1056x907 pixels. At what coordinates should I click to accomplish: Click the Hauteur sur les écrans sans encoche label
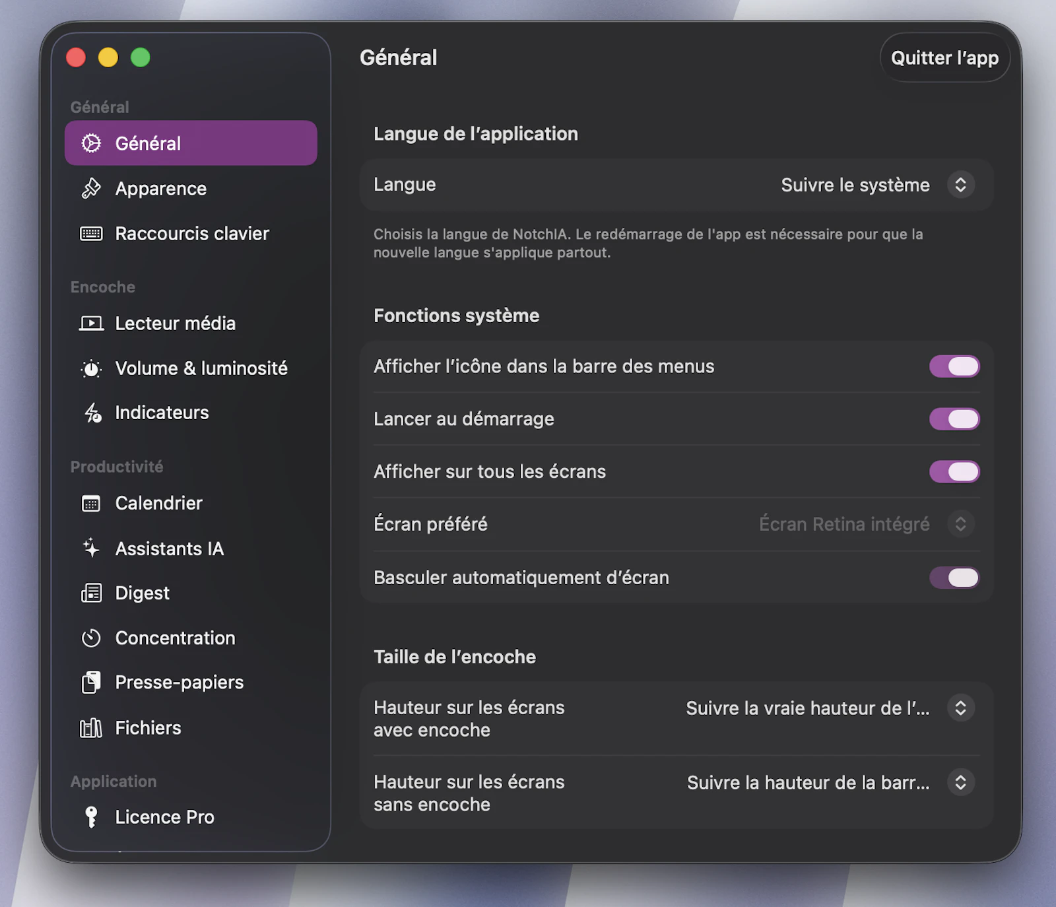tap(469, 793)
